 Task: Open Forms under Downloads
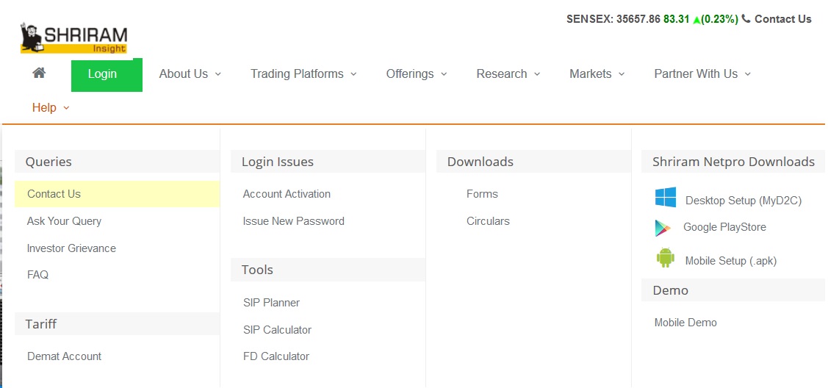(482, 194)
